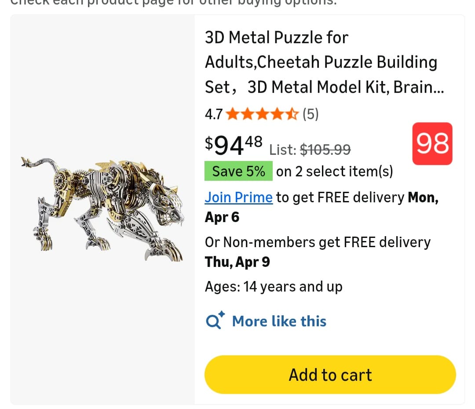Click the 'List:' label before the strikethrough price
The width and height of the screenshot is (475, 409).
pos(282,150)
